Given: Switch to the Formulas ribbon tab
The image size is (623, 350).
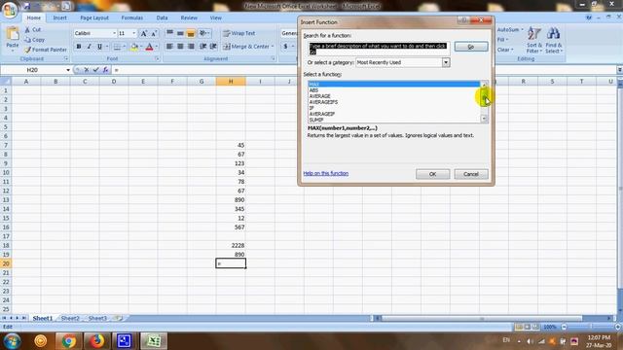Looking at the screenshot, I should (132, 17).
